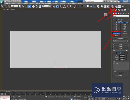Click the Render Production teapot icon
This screenshot has height=100, width=130.
pyautogui.click(x=123, y=7)
